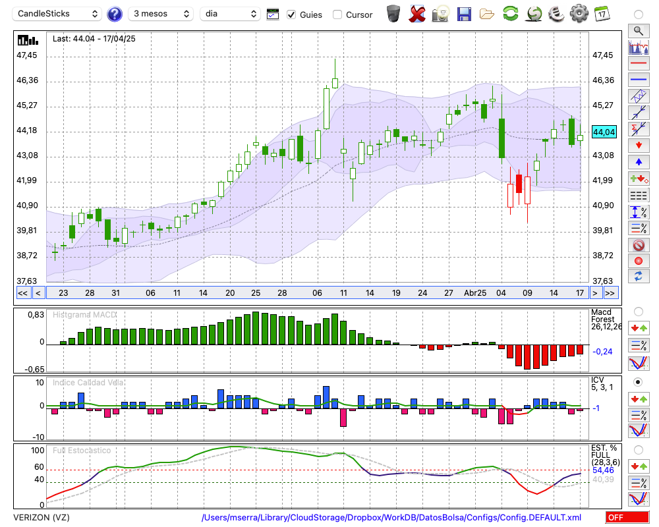
Task: Select the Estocastico panel radio button
Action: (x=639, y=450)
